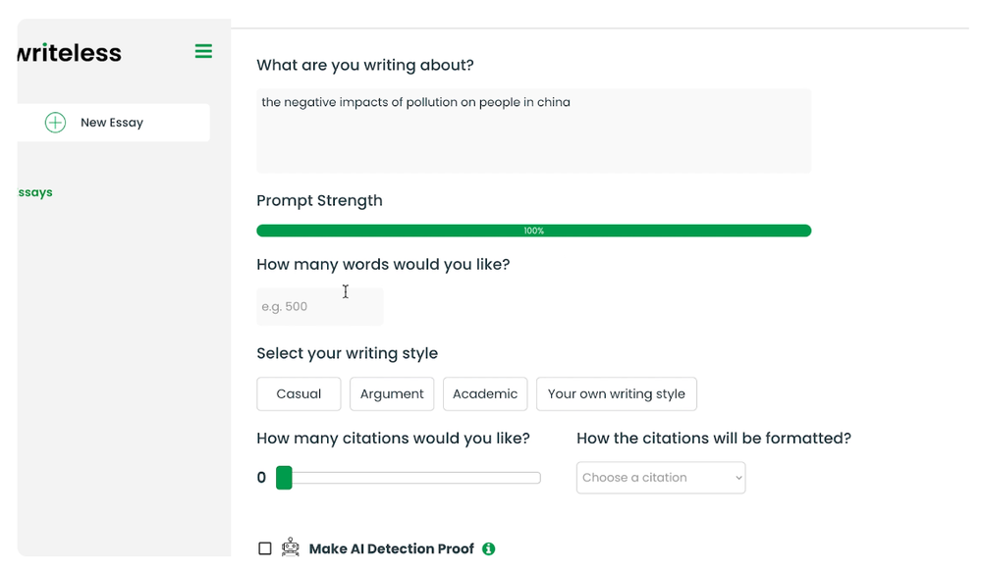Select the Argument writing style
This screenshot has width=982, height=571.
tap(392, 394)
